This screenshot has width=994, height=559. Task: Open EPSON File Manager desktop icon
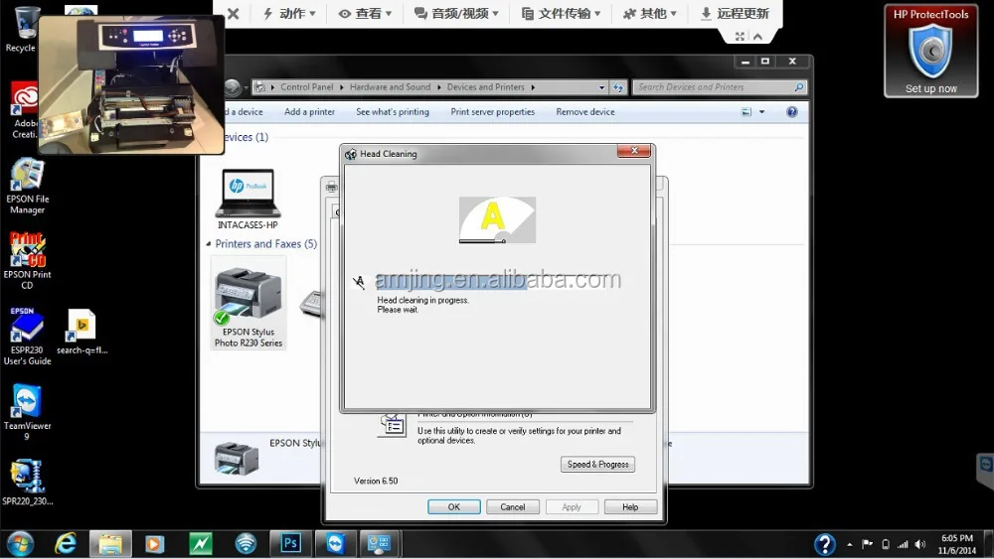click(x=27, y=186)
